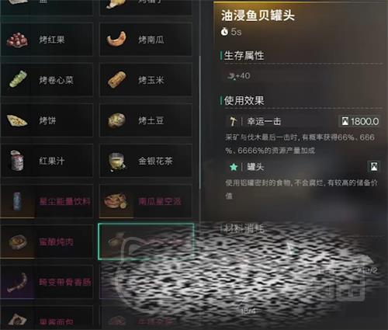The height and width of the screenshot is (330, 388).
Task: Click the 幸运一击 axe effect icon
Action: tap(234, 121)
